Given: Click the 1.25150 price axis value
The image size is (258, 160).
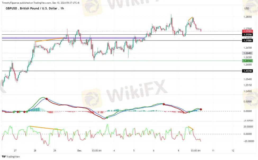Looking at the screenshot, I should point(248,85).
